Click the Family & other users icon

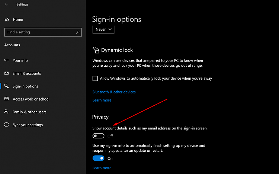click(x=6, y=112)
